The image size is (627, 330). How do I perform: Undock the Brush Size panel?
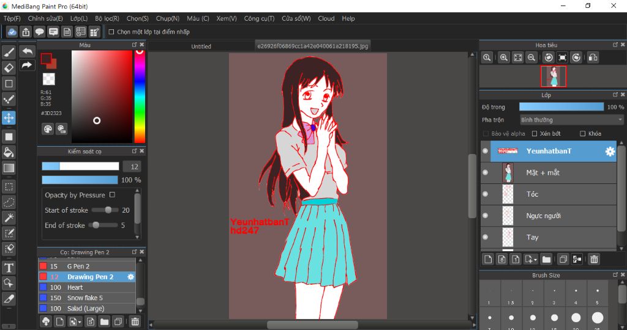(615, 275)
